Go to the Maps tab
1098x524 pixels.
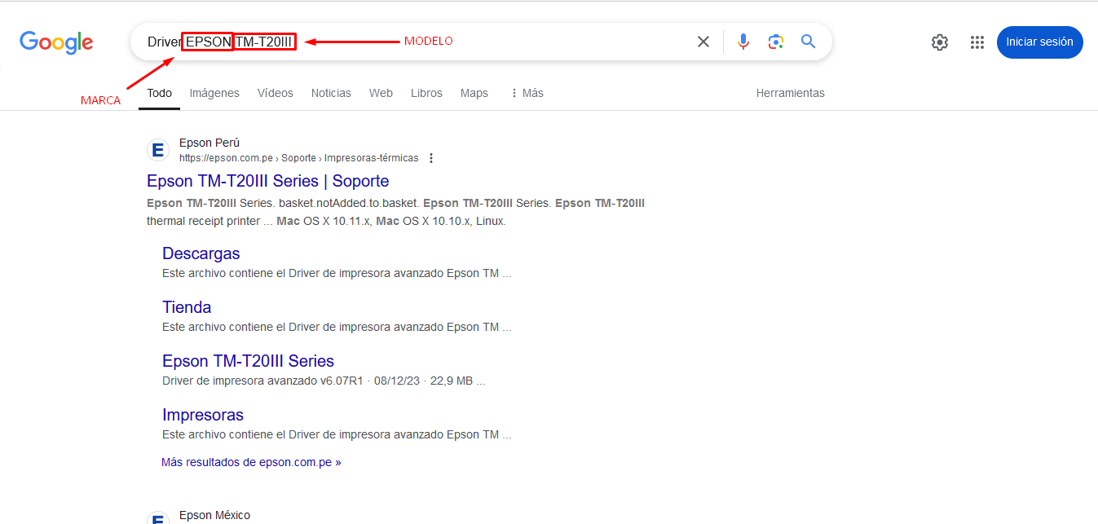pyautogui.click(x=474, y=93)
